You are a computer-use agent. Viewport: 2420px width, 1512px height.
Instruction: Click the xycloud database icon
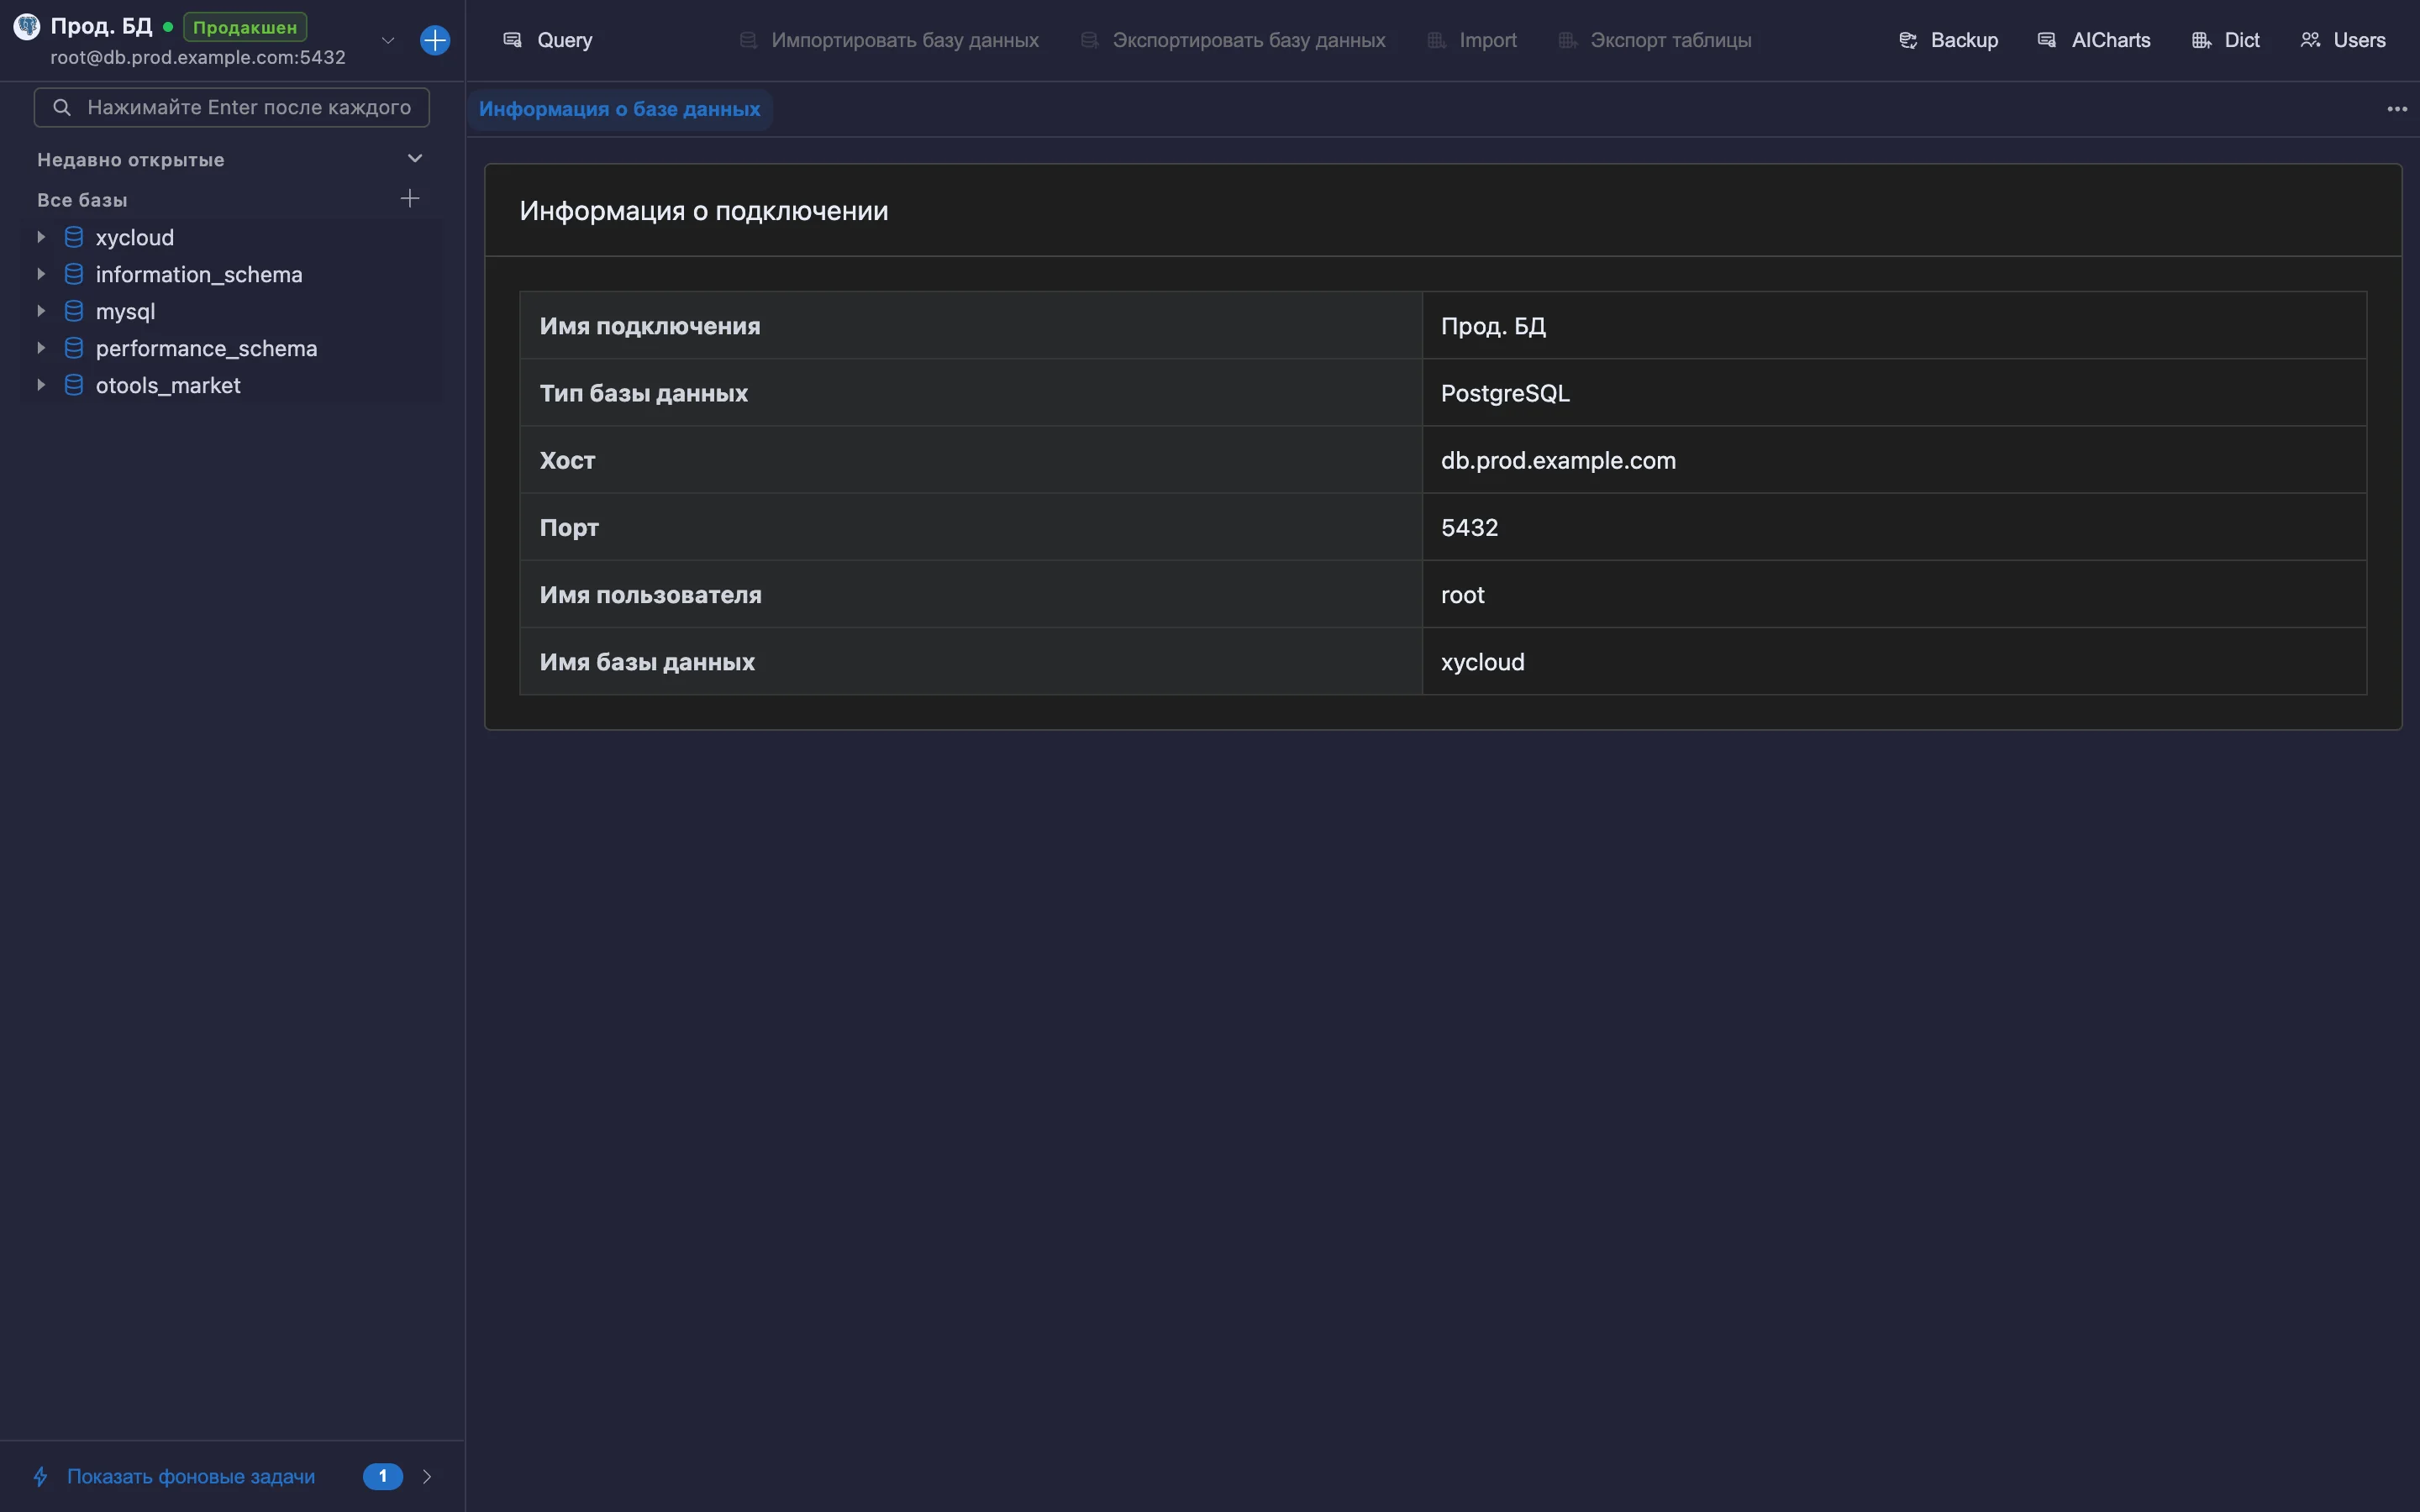click(x=74, y=237)
